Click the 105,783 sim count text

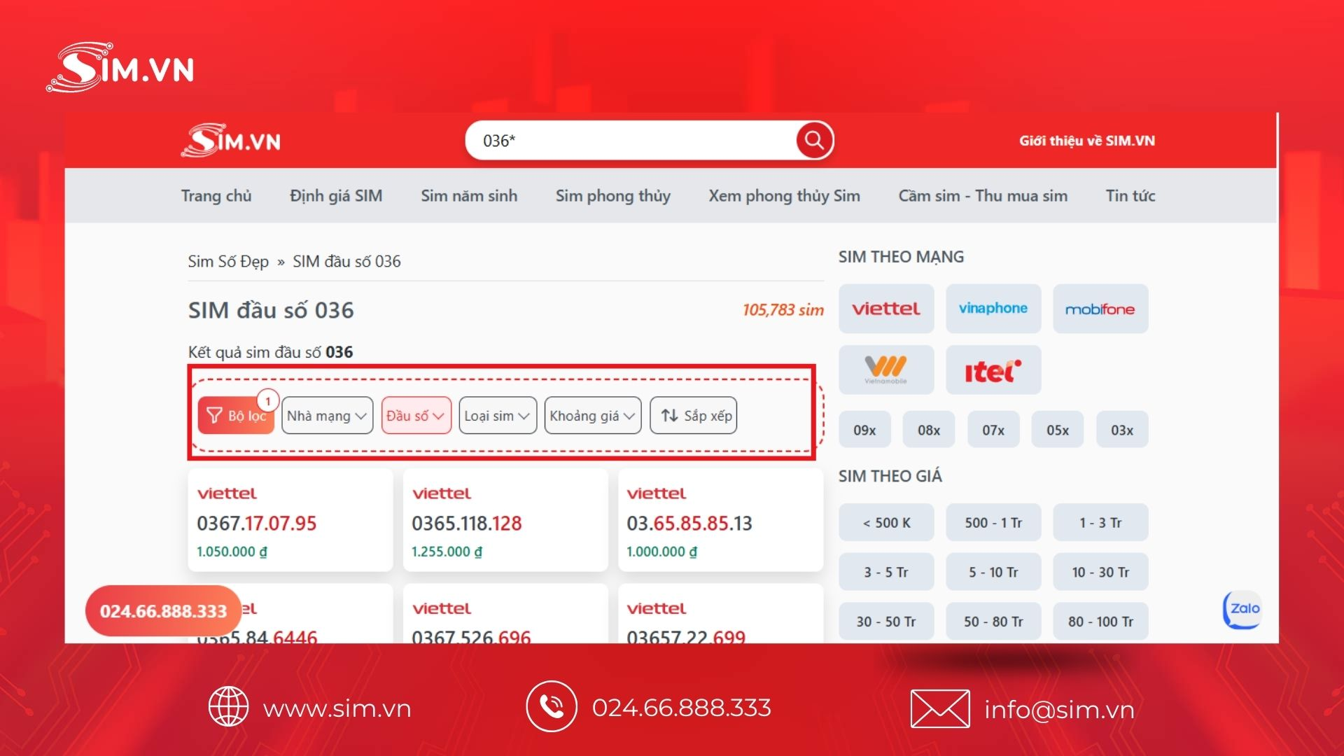coord(783,309)
